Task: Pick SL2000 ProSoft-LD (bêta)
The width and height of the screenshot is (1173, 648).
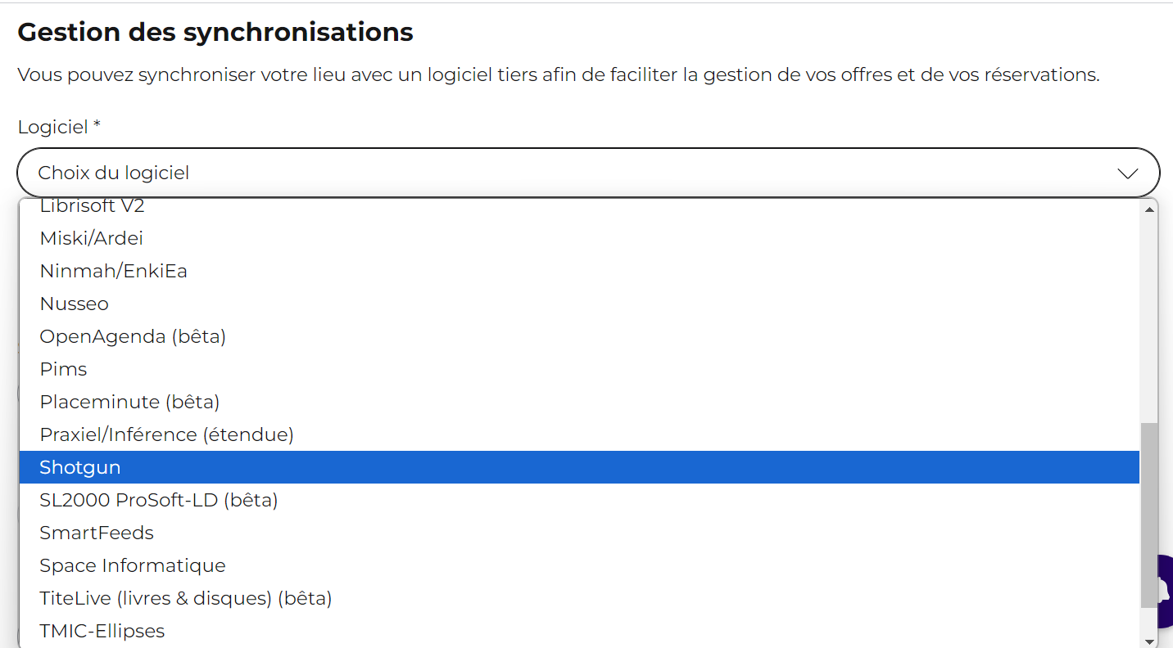Action: (579, 500)
